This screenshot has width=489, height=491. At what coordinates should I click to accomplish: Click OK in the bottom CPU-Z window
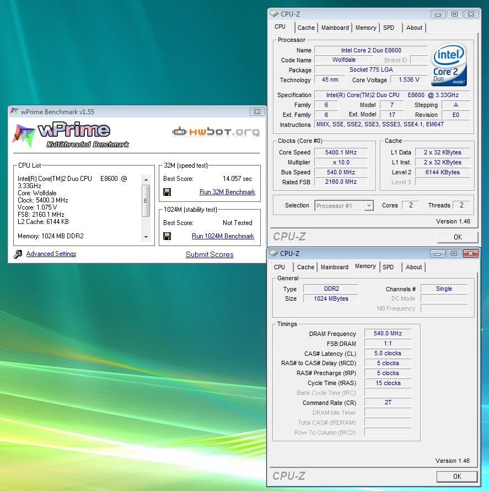click(457, 476)
